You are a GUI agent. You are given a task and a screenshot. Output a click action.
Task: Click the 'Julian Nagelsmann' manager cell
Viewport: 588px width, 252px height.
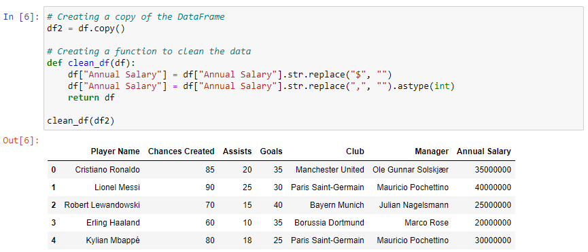(413, 205)
